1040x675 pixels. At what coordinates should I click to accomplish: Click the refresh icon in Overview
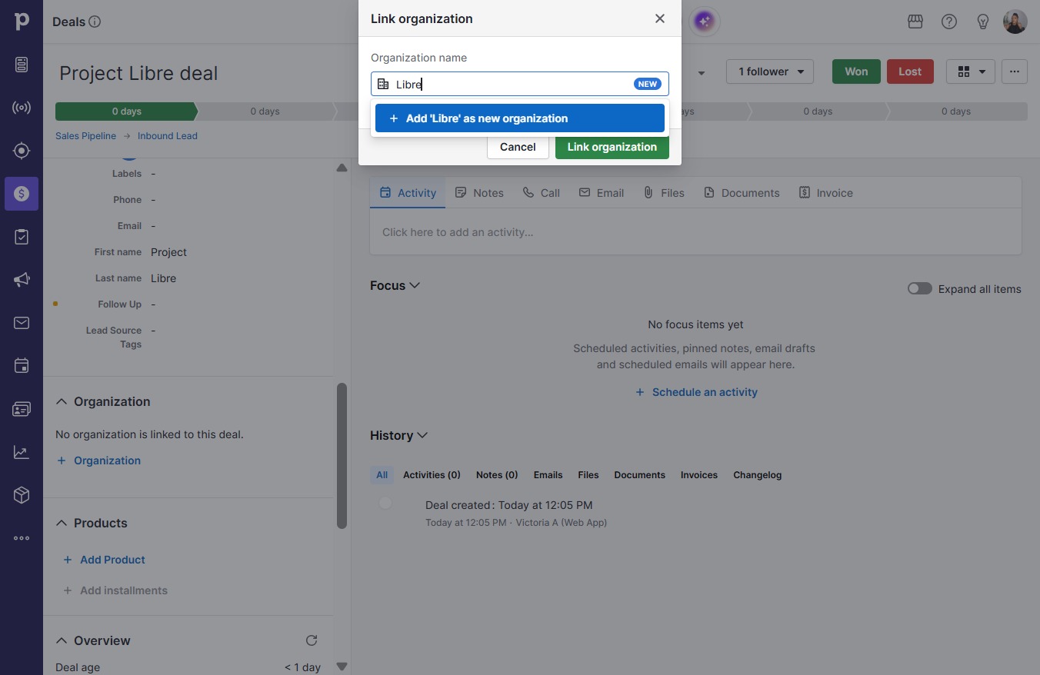pos(312,640)
